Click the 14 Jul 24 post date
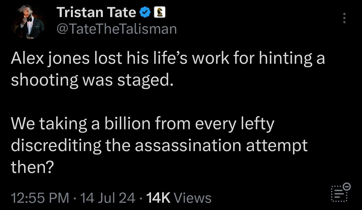 tap(108, 197)
